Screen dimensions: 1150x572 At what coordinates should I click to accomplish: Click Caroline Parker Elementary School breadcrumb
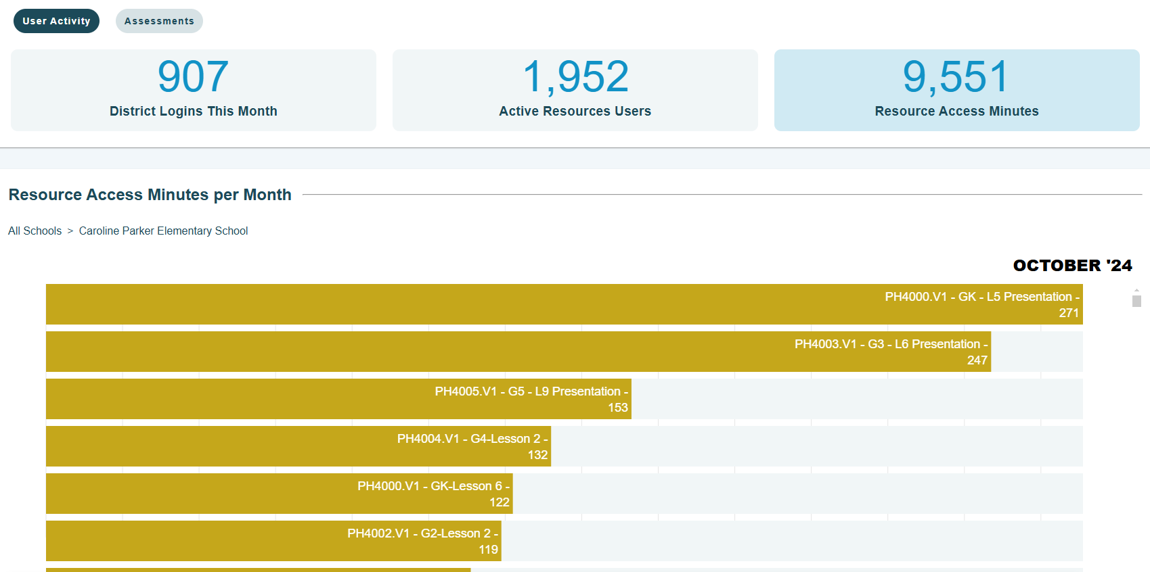tap(163, 231)
